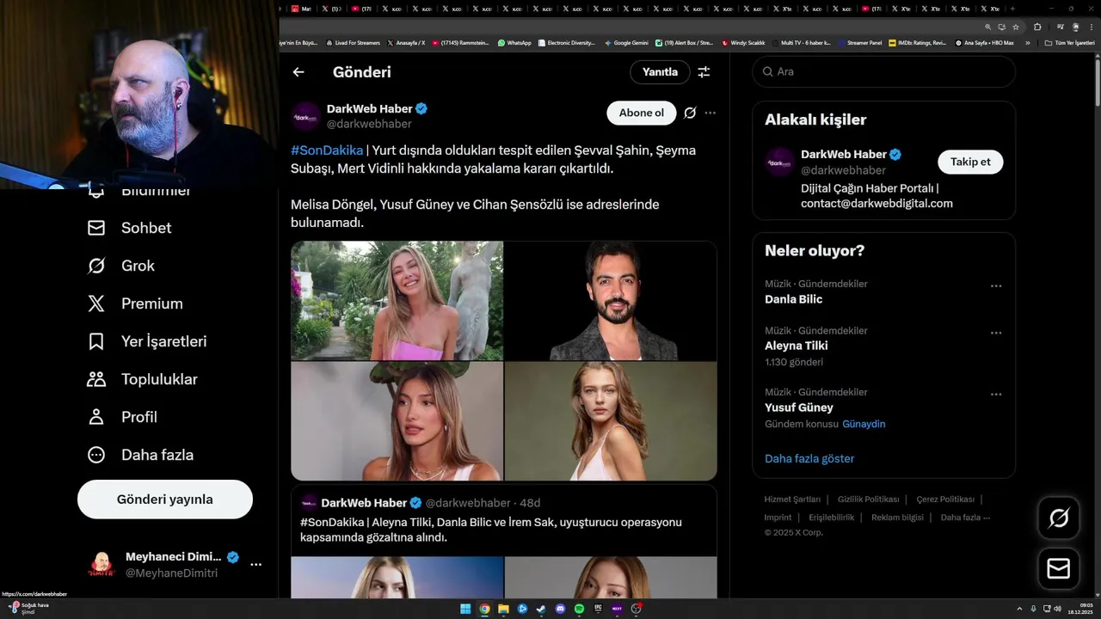Click the taskbar volume speaker icon
1101x619 pixels.
pos(1057,609)
